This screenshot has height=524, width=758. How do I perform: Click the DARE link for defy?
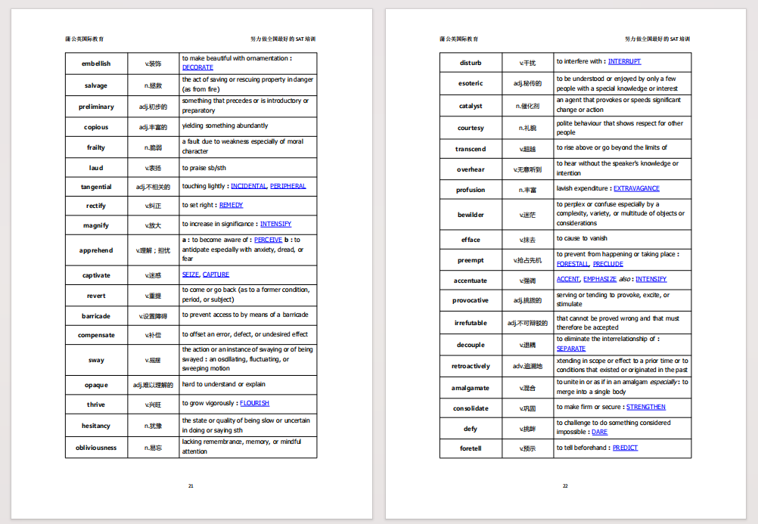[x=599, y=433]
